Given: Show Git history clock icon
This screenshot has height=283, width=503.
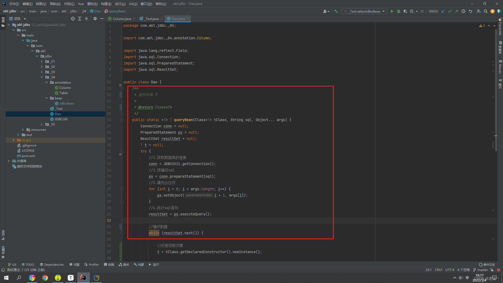Looking at the screenshot, I should (463, 11).
